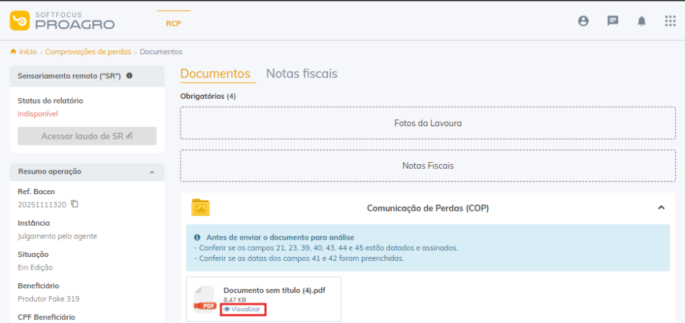
Task: Collapse the Comunicação de Perdas (COP) section
Action: [661, 208]
